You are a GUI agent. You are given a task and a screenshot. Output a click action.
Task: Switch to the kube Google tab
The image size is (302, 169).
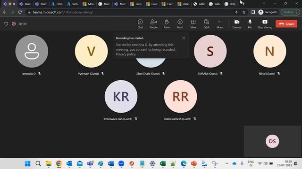(x=215, y=4)
